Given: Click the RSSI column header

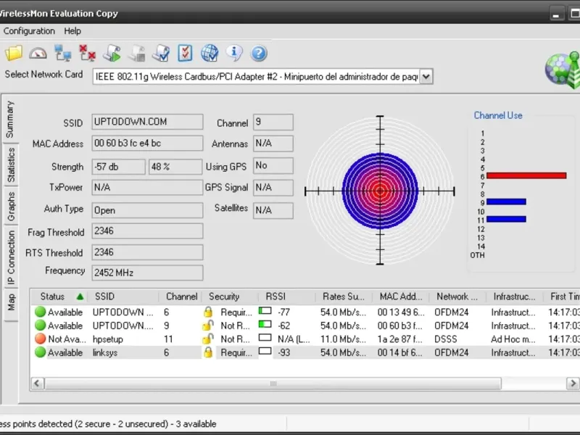Looking at the screenshot, I should click(275, 297).
